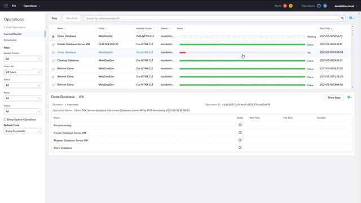Screen dimensions: 361x203
Task: Click Delete Database Server VM progress bar
Action: pyautogui.click(x=243, y=45)
